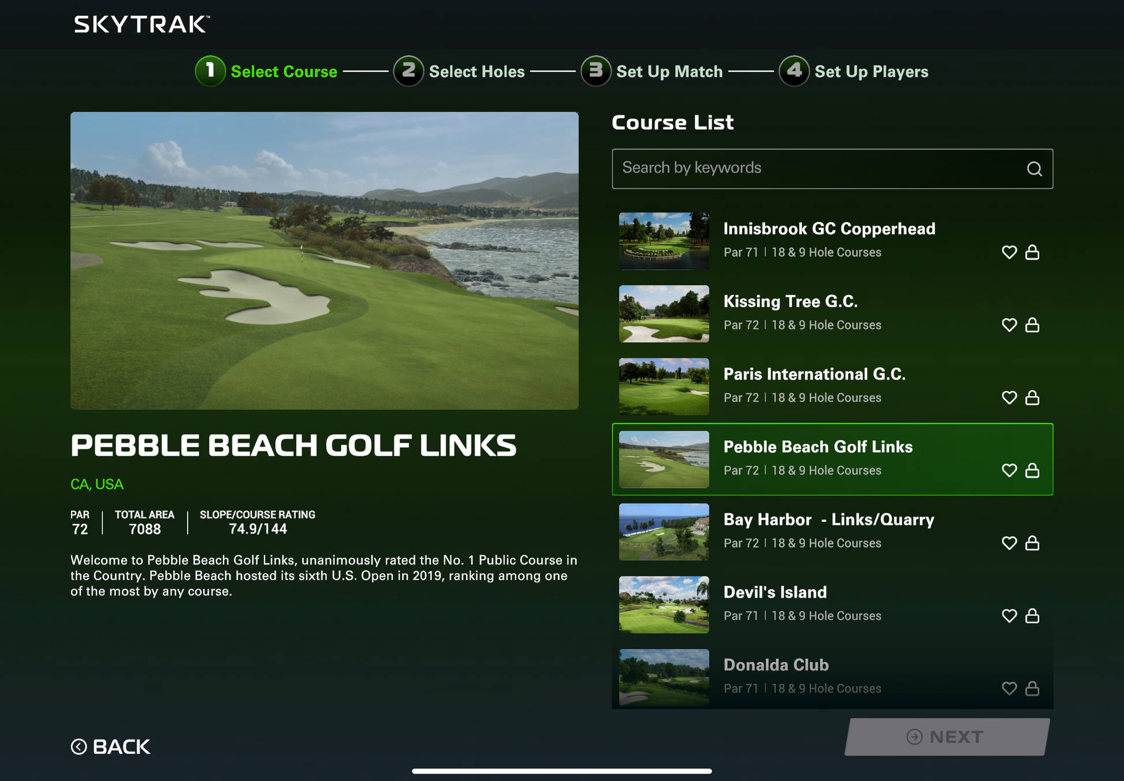Image resolution: width=1124 pixels, height=781 pixels.
Task: Click the search magnifier icon
Action: (1034, 169)
